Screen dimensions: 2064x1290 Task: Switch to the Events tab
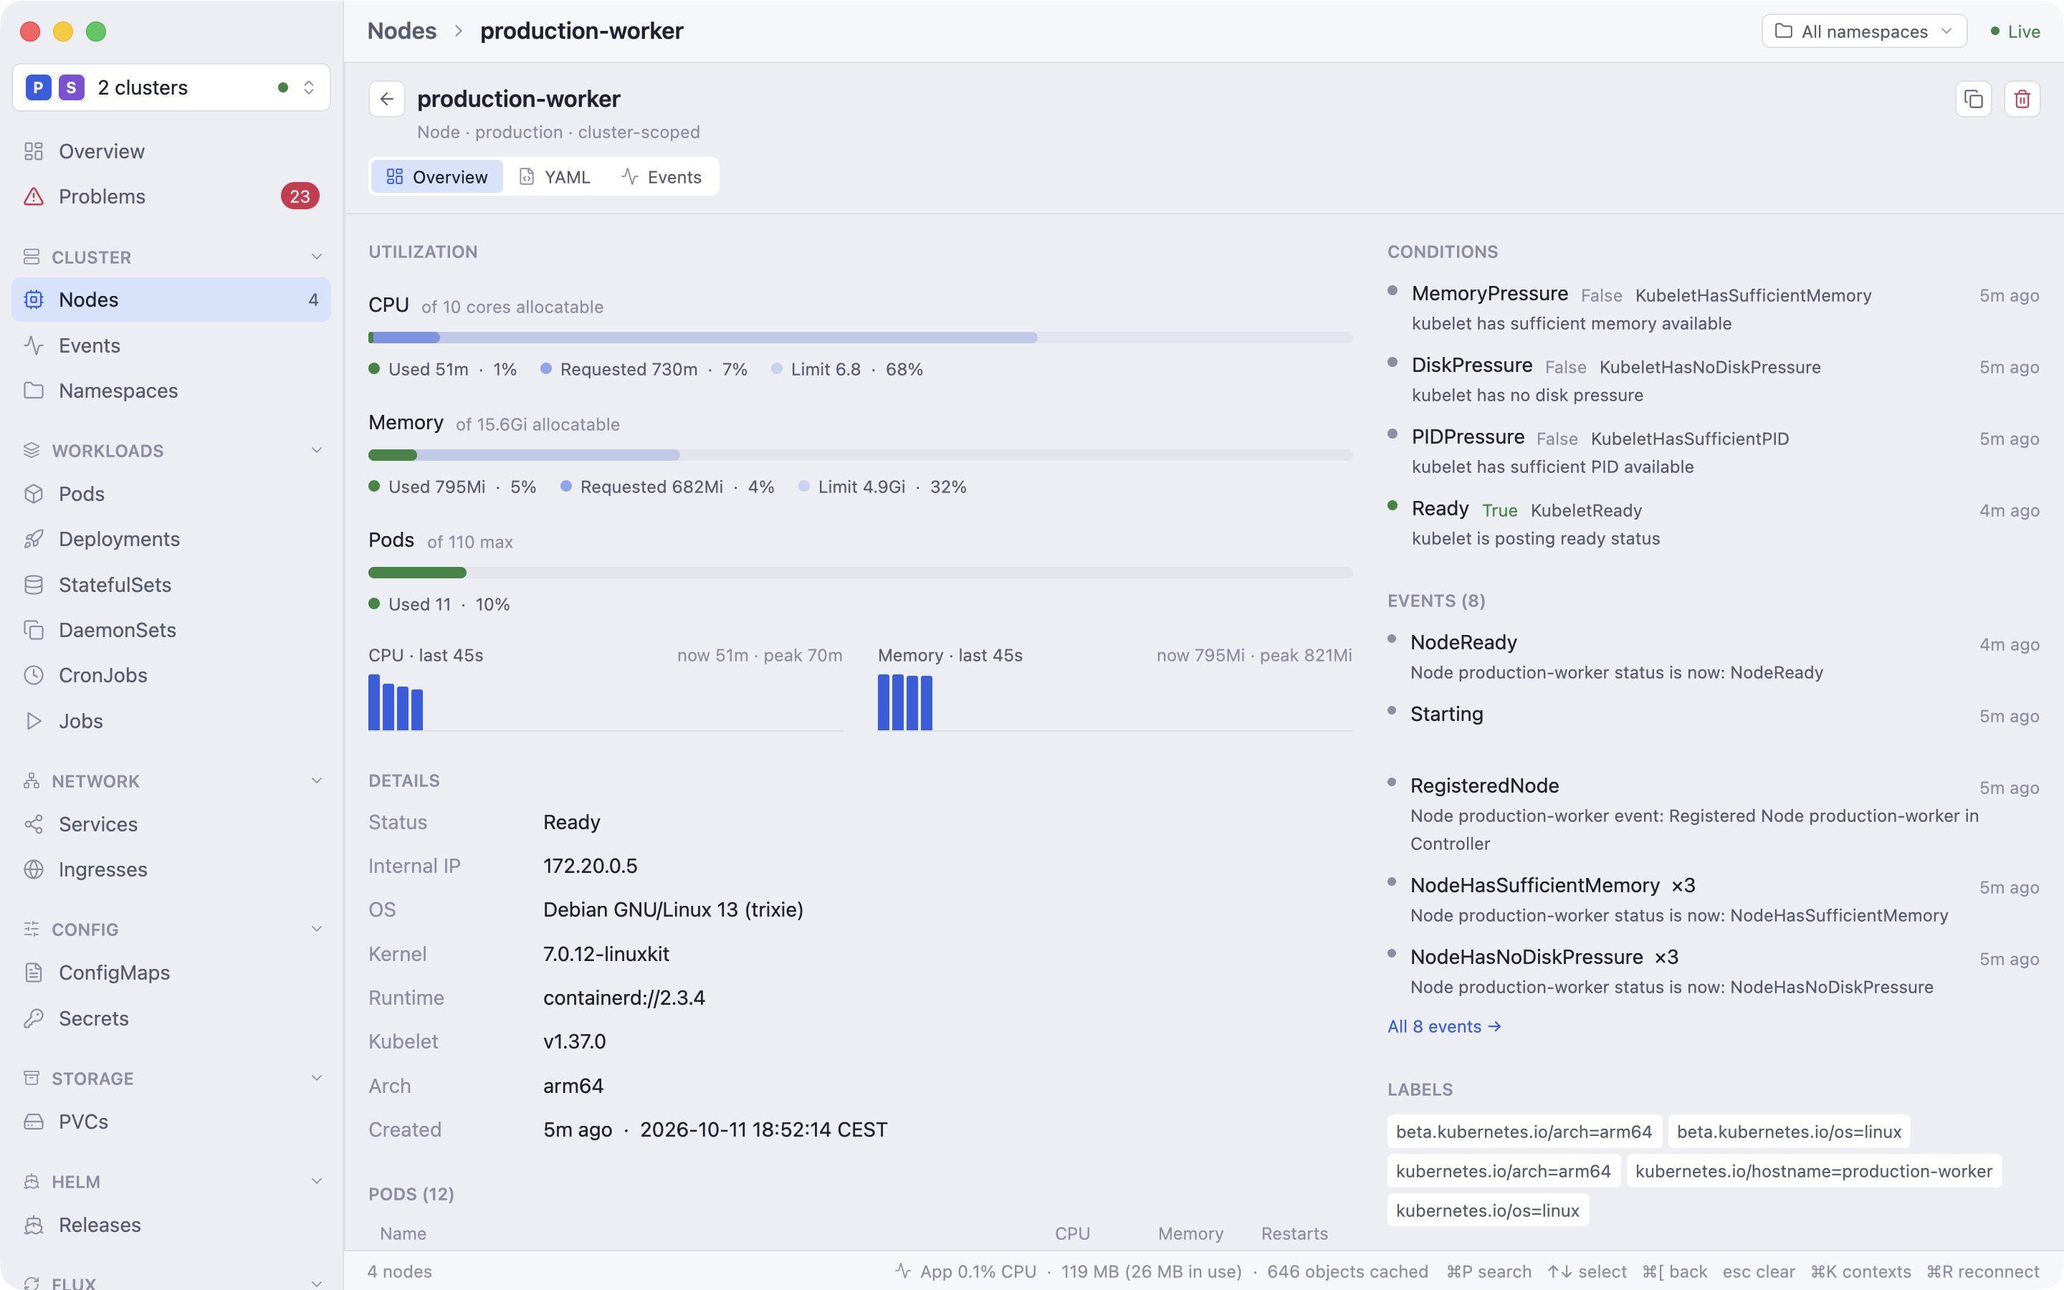tap(662, 176)
